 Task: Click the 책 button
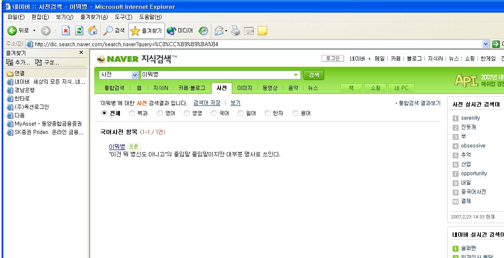[351, 88]
